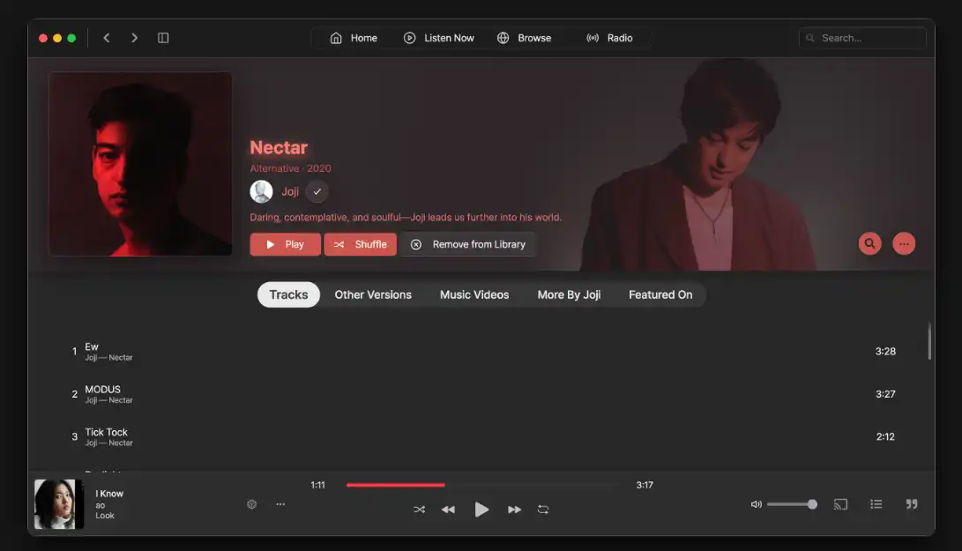This screenshot has height=551, width=962.
Task: Select track 2 MODUS
Action: click(x=483, y=394)
